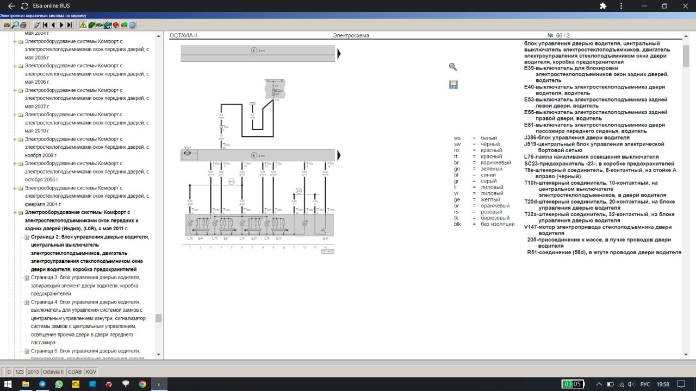This screenshot has width=696, height=391.
Task: Expand the tree entry dated мая 2010 г.
Action: (x=15, y=115)
